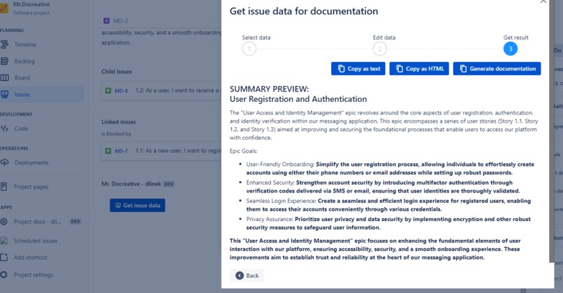The width and height of the screenshot is (563, 293).
Task: Click the MD-2 issue key
Action: [x=120, y=21]
